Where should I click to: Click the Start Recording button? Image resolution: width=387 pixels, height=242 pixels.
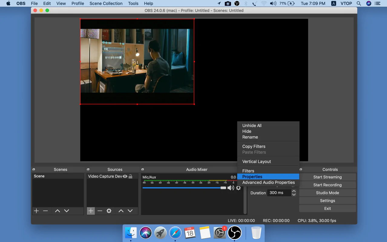[x=327, y=185]
